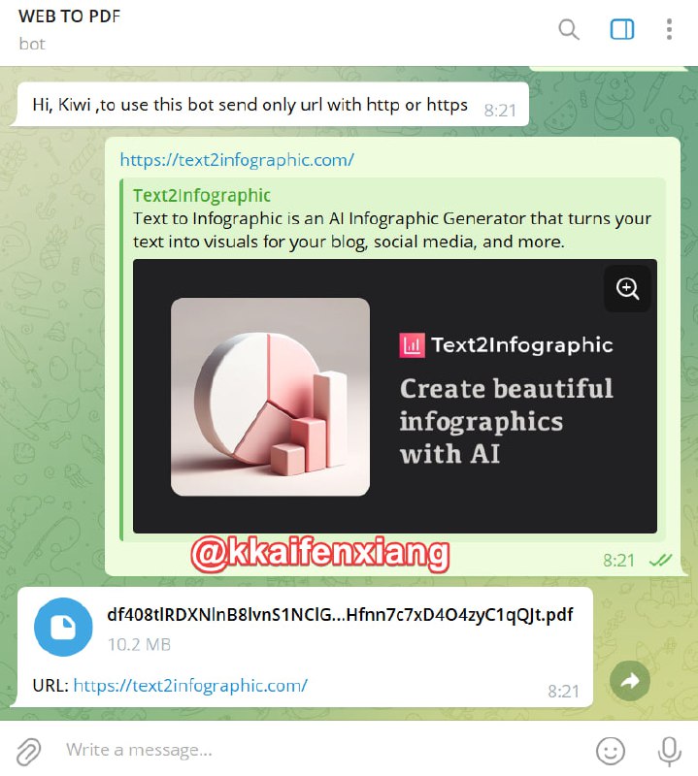Open the URL link under the PDF

point(190,686)
